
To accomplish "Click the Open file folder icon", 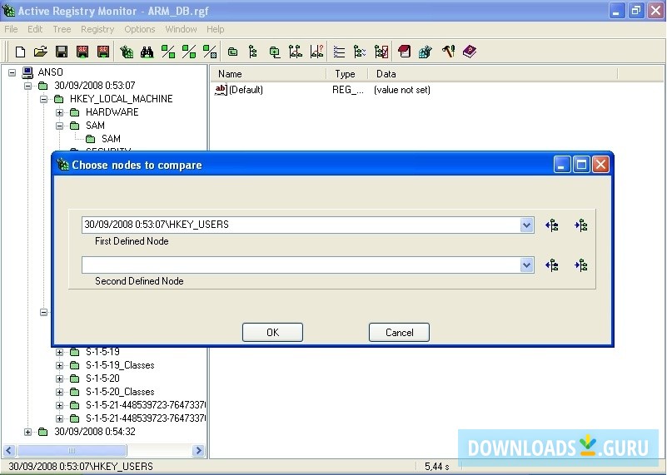I will [41, 52].
